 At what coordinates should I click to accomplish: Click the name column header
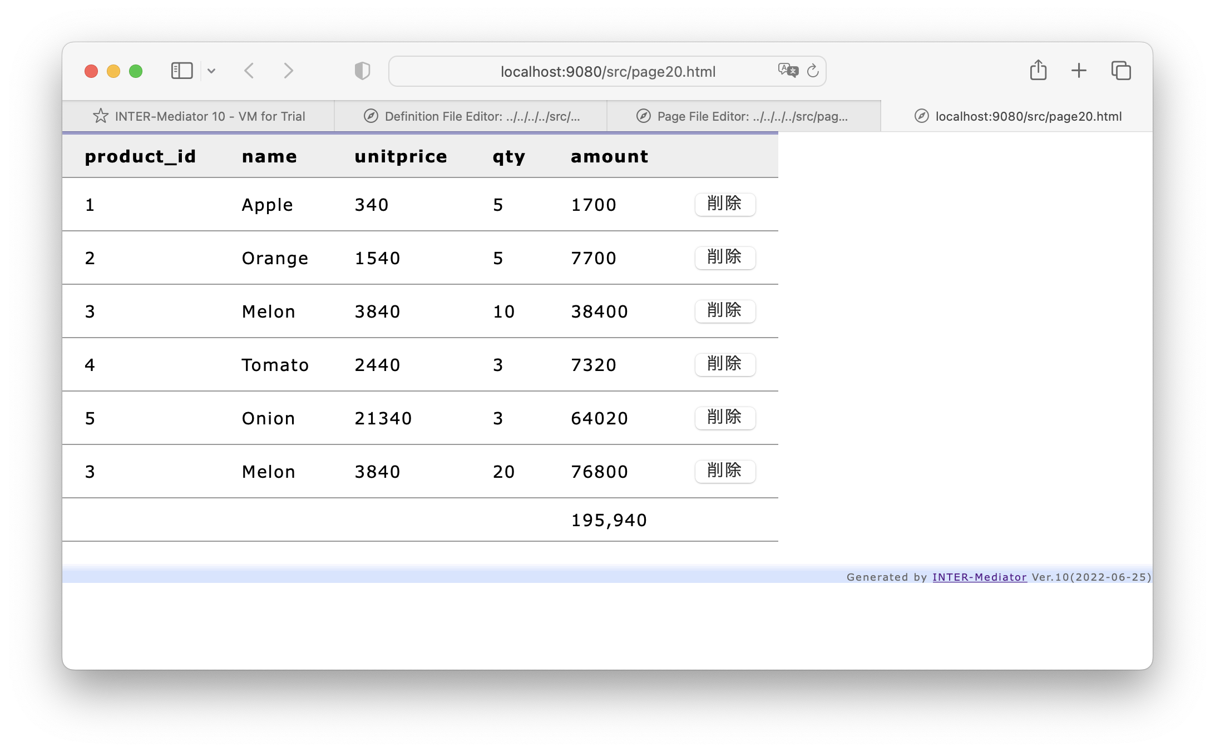(269, 157)
